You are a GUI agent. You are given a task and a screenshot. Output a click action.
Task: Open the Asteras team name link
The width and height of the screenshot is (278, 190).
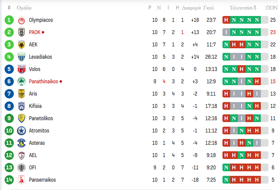tap(37, 143)
